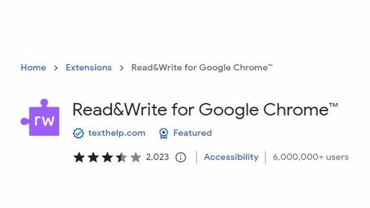Click the verified publisher badge icon
The width and height of the screenshot is (370, 208).
(x=78, y=133)
